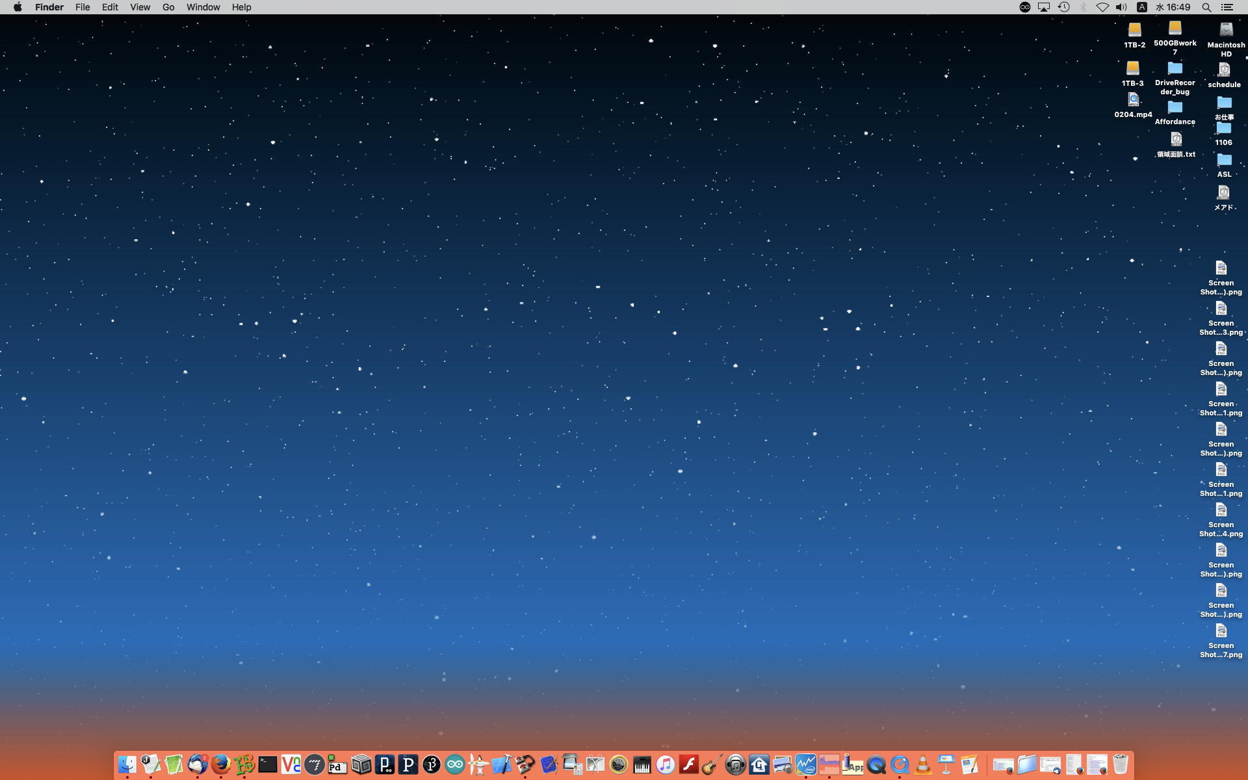Select the 0204.mp4 file on desktop

click(1133, 101)
